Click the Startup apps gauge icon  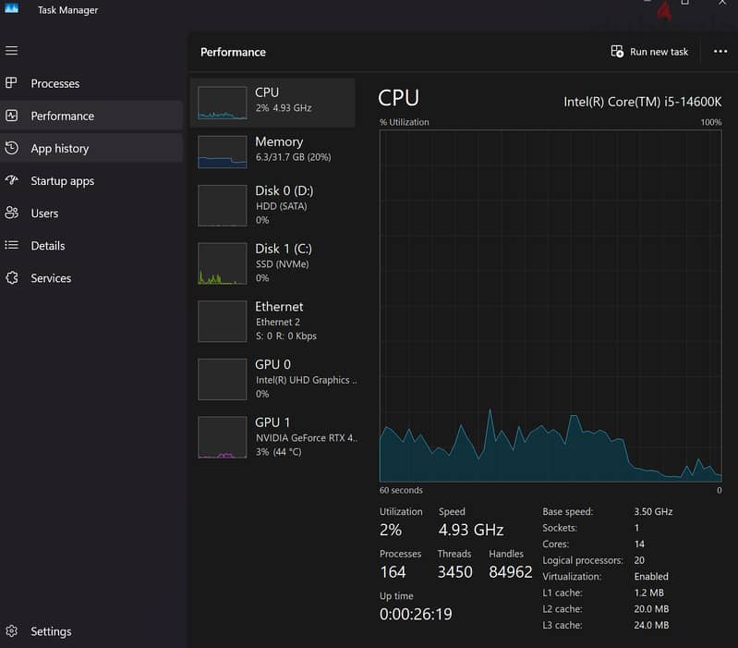(11, 180)
